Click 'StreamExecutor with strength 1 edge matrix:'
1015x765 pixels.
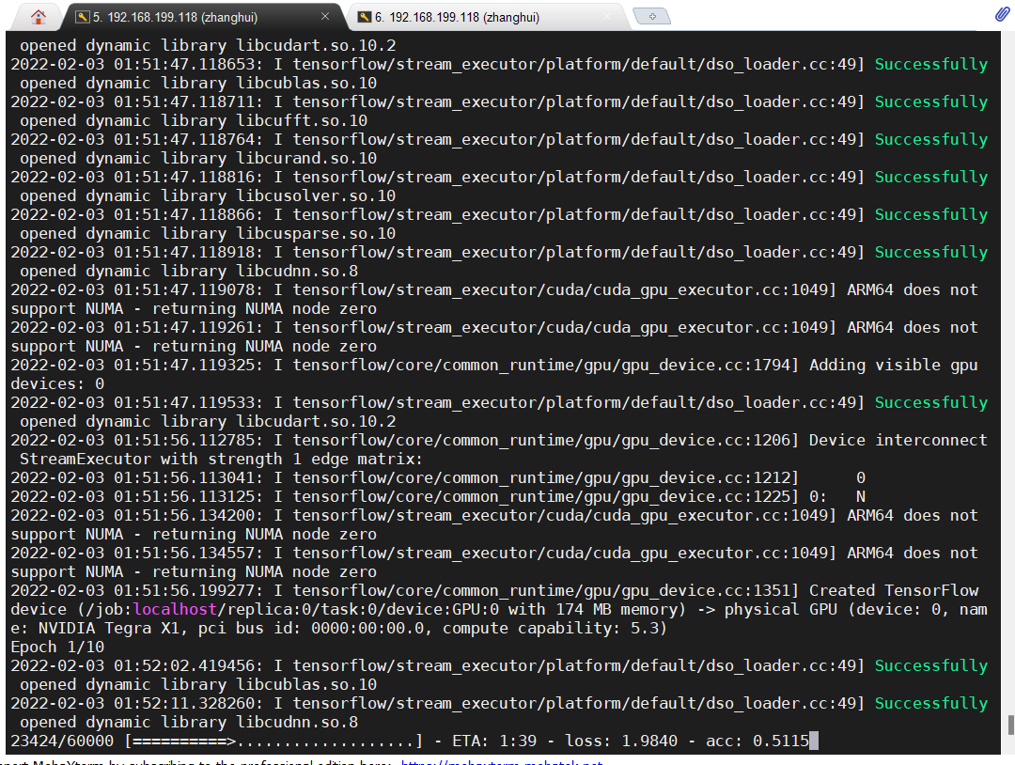(222, 459)
